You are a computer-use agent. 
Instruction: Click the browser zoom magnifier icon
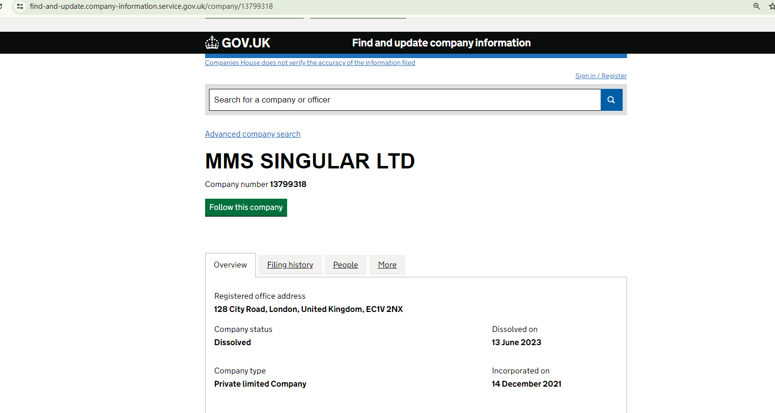coord(756,6)
